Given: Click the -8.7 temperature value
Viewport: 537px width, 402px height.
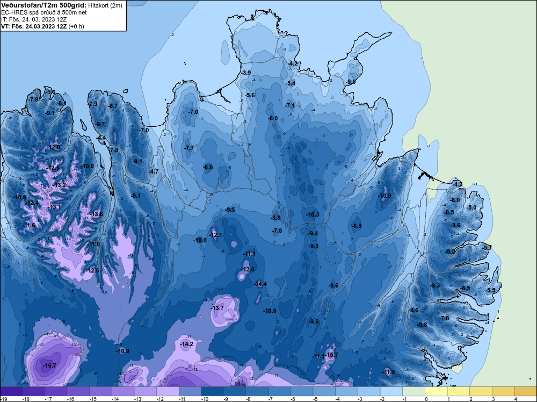Looking at the screenshot, I should (x=113, y=106).
